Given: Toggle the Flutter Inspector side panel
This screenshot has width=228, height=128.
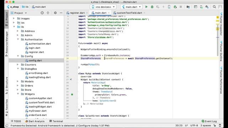Looking at the screenshot, I should [x=221, y=24].
